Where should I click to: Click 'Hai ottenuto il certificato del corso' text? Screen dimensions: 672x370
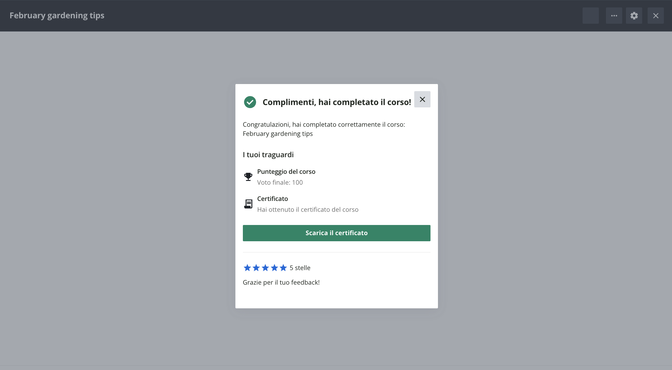coord(308,209)
